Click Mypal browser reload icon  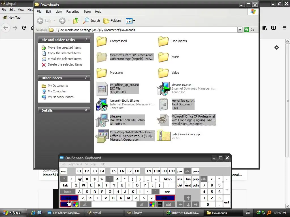coord(24,28)
